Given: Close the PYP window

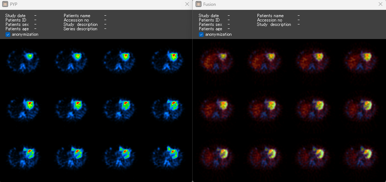Looking at the screenshot, I should [187, 4].
